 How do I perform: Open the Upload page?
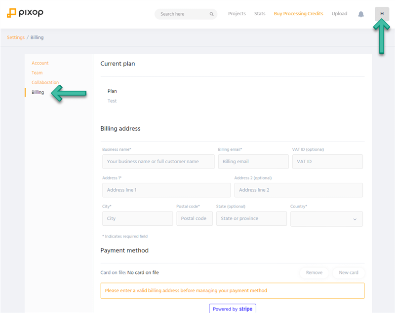339,14
